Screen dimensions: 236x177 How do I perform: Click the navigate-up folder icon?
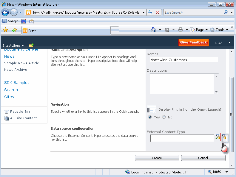click(31, 45)
